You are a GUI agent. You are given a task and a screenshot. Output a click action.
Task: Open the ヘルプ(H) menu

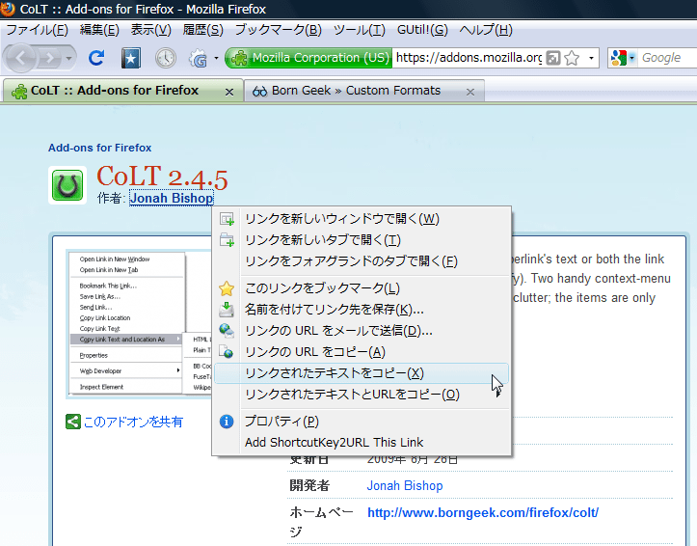(x=486, y=30)
